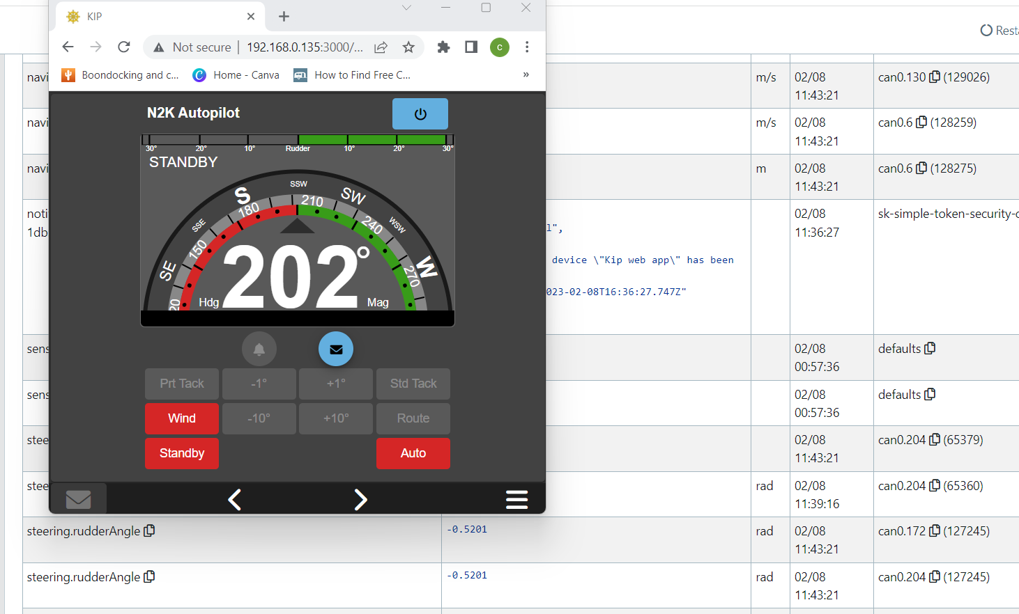Open the Boondocking bookmark
This screenshot has width=1019, height=614.
[x=120, y=74]
